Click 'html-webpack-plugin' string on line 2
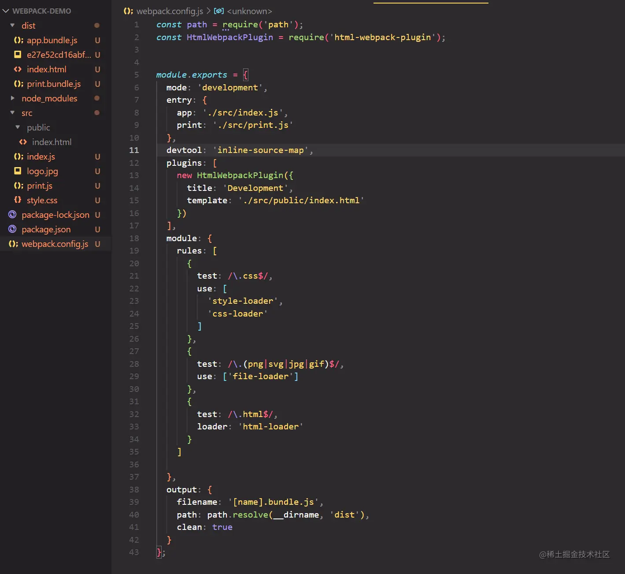 click(383, 37)
